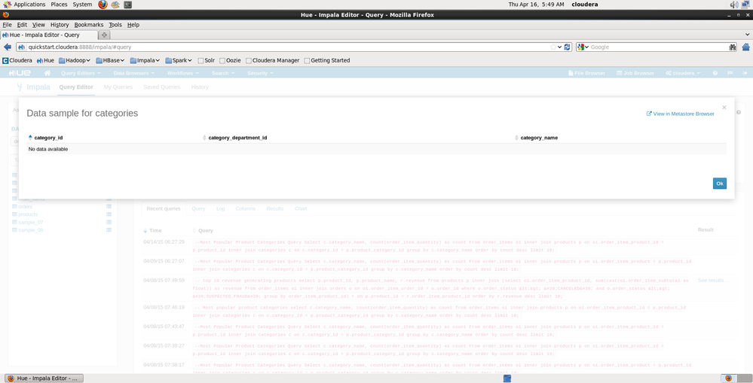Open the Cloudera Manager bookmark

[272, 60]
